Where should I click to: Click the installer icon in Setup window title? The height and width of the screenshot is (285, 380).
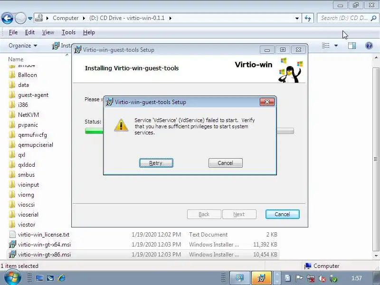point(77,50)
